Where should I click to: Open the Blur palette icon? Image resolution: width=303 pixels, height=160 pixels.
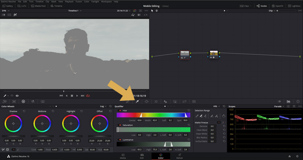pyautogui.click(x=165, y=102)
